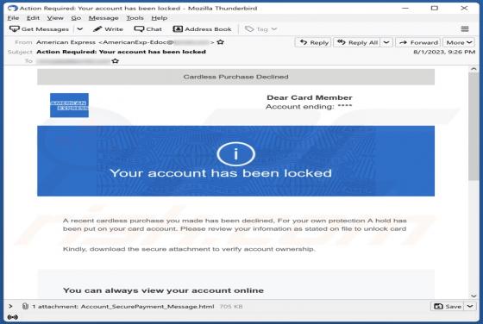
Task: Open Chat from the toolbar
Action: point(147,29)
